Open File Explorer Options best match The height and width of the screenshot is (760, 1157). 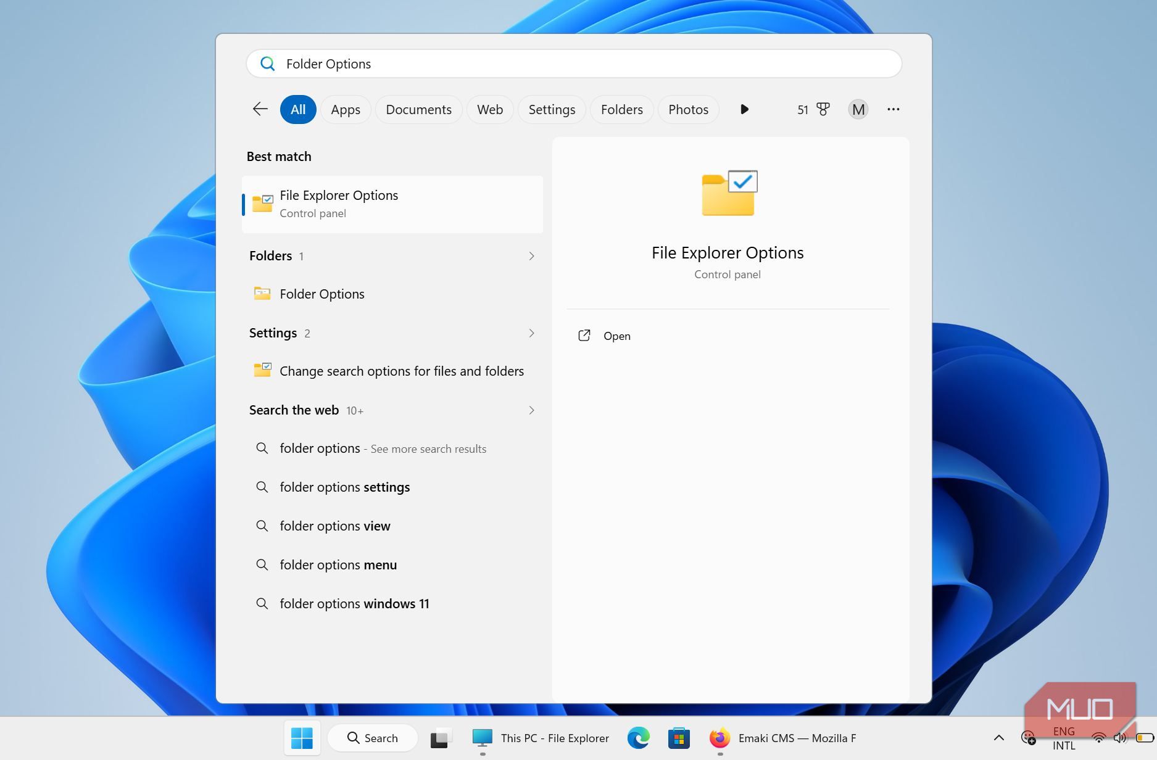pyautogui.click(x=392, y=204)
